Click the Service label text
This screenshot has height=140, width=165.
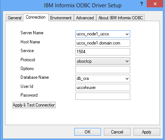27,51
